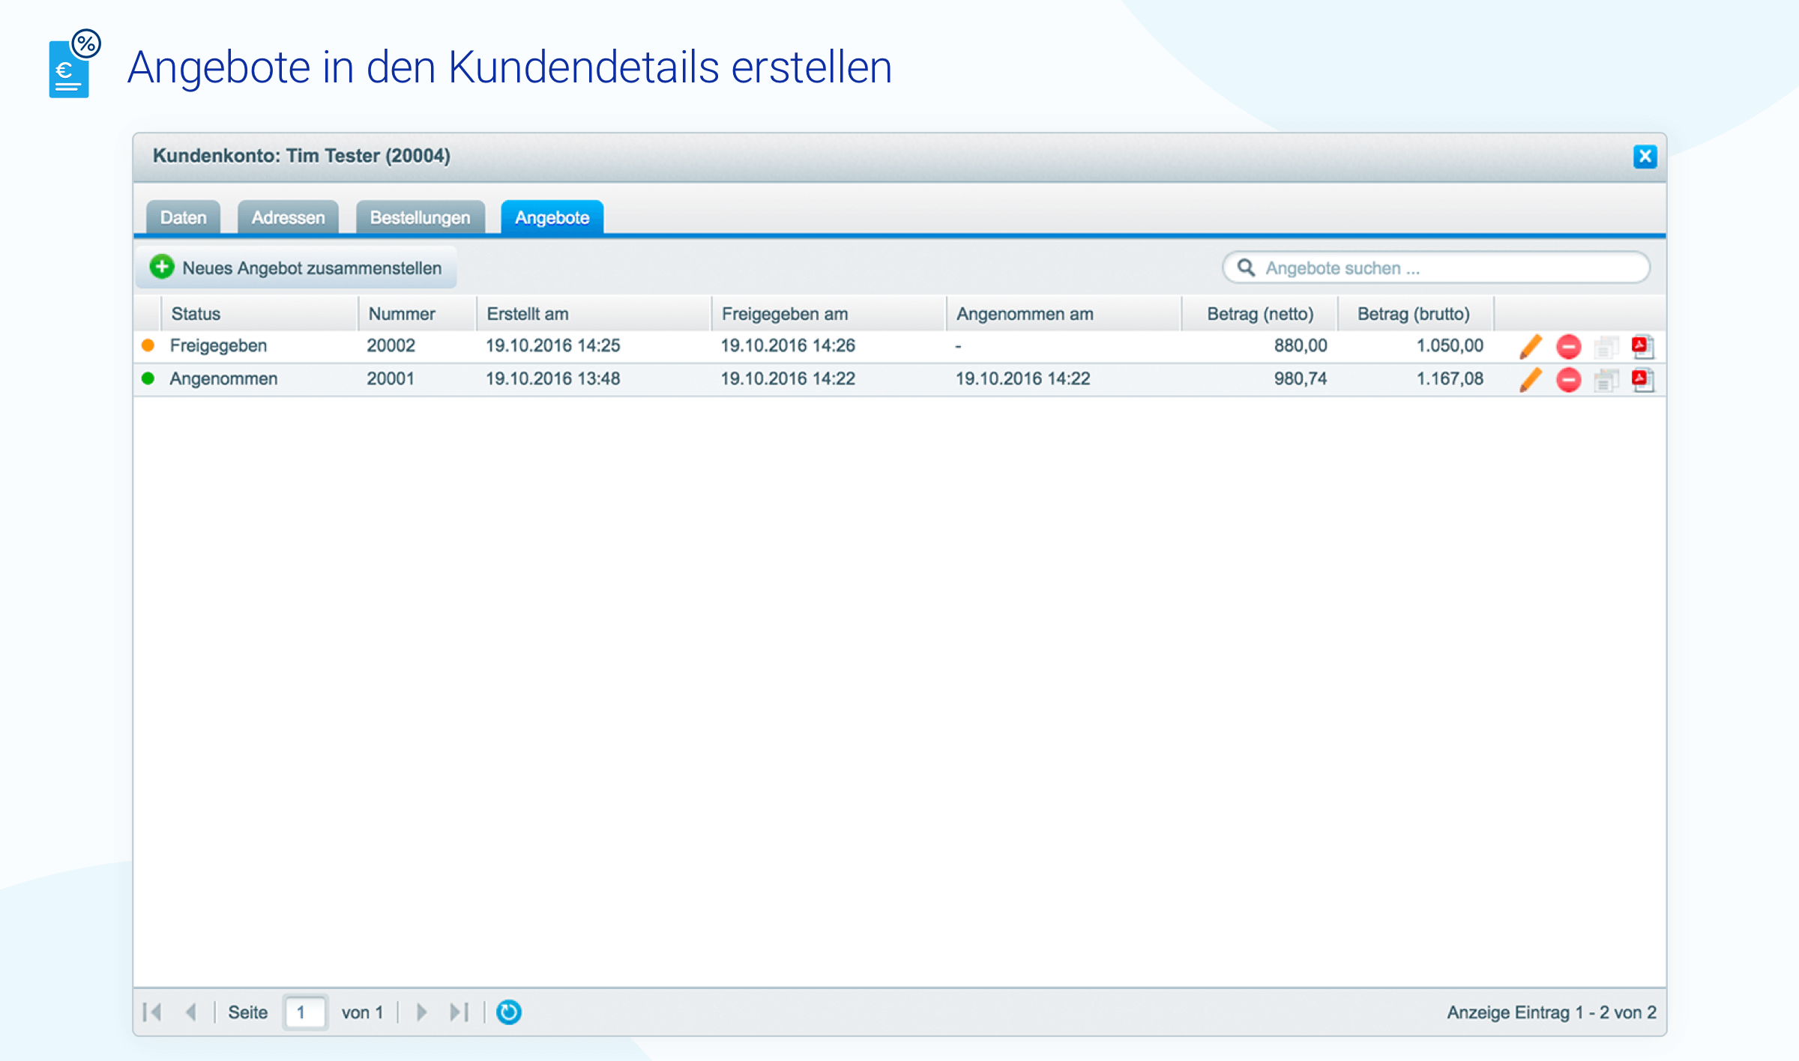Go to last page of offers
The width and height of the screenshot is (1799, 1061).
click(459, 1012)
